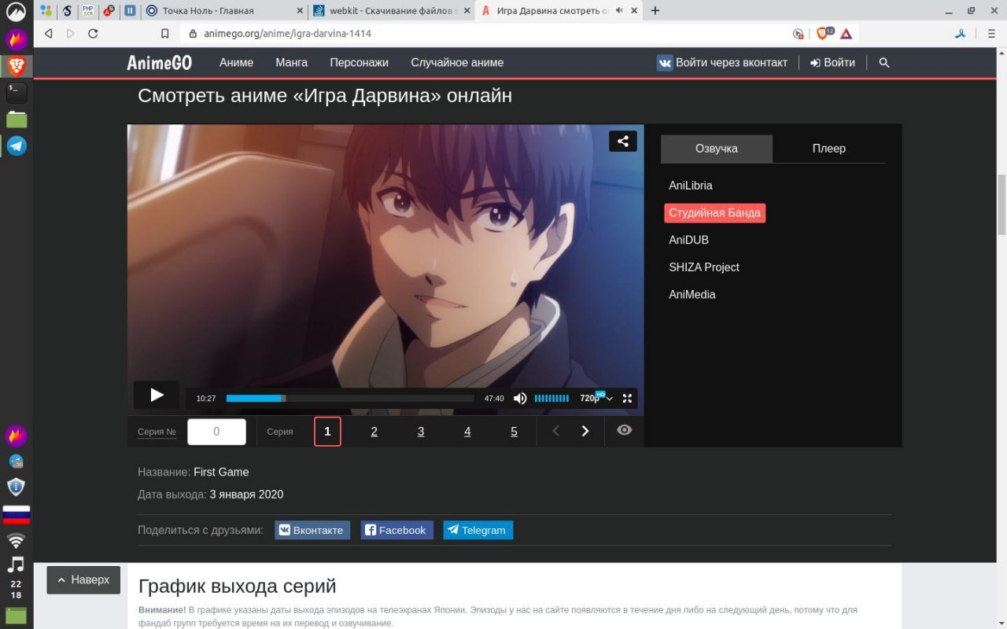Viewport: 1007px width, 629px height.
Task: Select episode 1
Action: tap(327, 432)
